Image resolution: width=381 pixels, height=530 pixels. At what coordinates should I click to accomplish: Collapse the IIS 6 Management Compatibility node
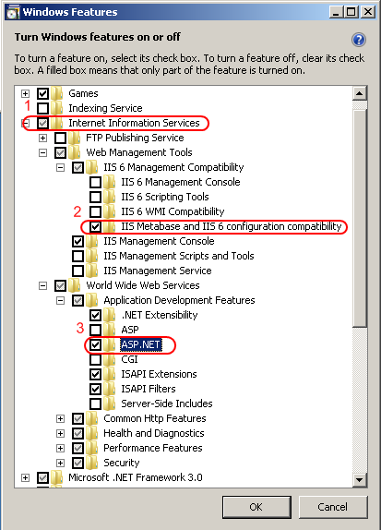[x=61, y=167]
